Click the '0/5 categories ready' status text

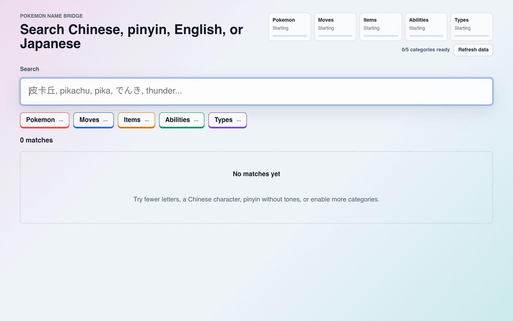[425, 50]
